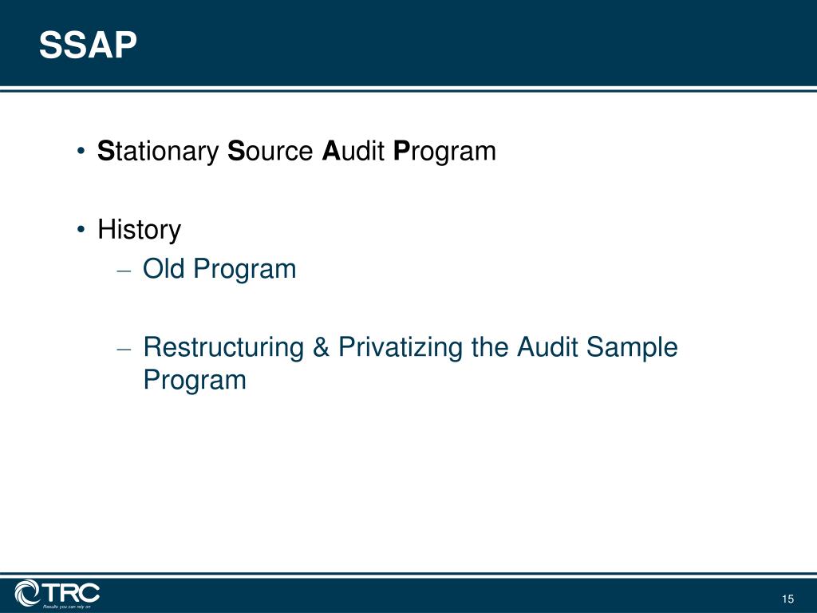Click the words Audit Sample in sub-bullet
The image size is (817, 613).
(597, 347)
